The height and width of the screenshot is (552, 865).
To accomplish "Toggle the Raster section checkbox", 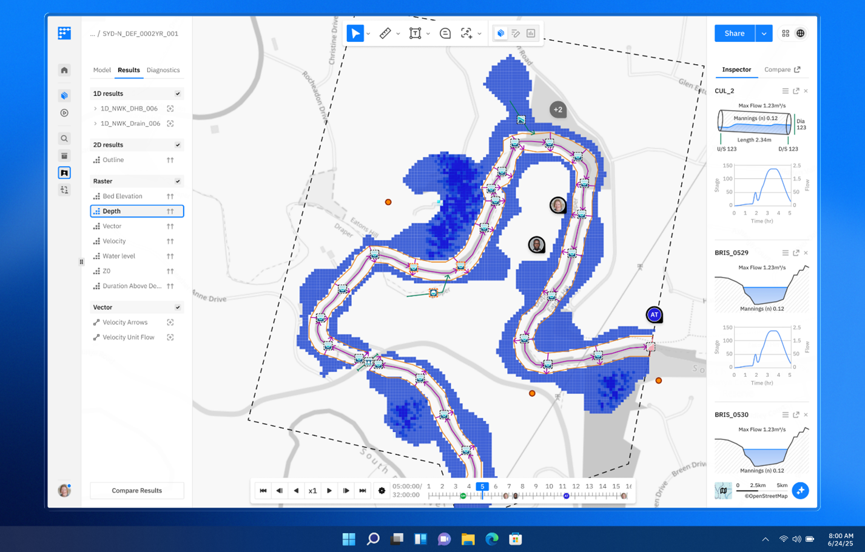I will (x=178, y=181).
